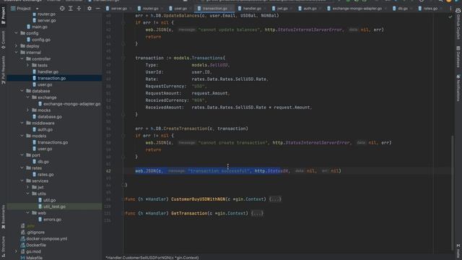Open the Bookmarks tool window
462x260 pixels.
(3, 217)
